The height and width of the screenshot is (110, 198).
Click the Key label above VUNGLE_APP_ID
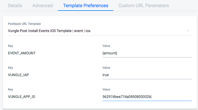11,89
